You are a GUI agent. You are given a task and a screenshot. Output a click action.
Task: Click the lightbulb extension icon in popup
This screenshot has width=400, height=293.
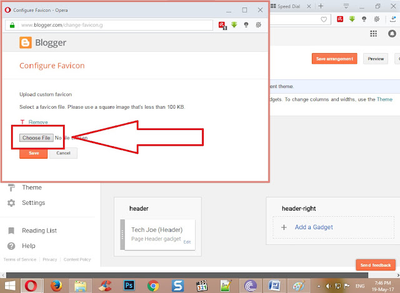(246, 25)
